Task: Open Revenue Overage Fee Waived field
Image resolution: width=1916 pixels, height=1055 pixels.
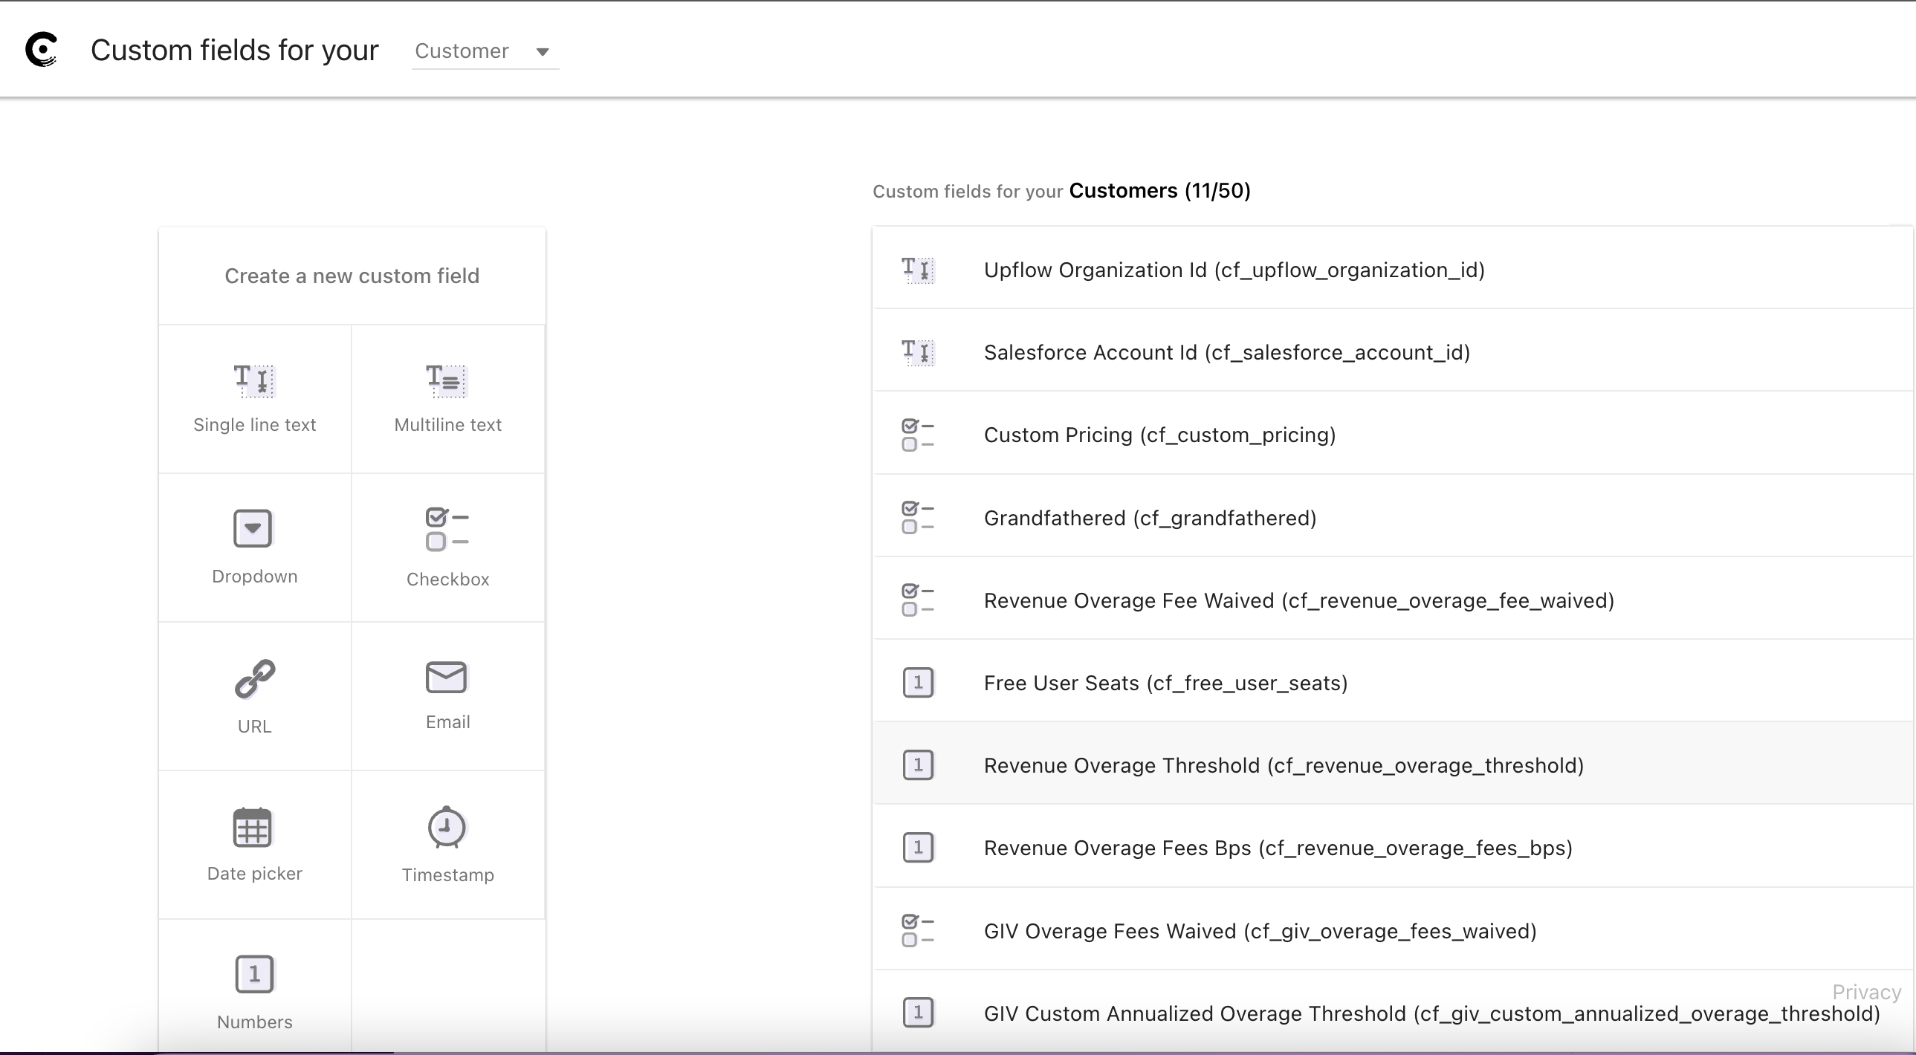Action: coord(1392,598)
